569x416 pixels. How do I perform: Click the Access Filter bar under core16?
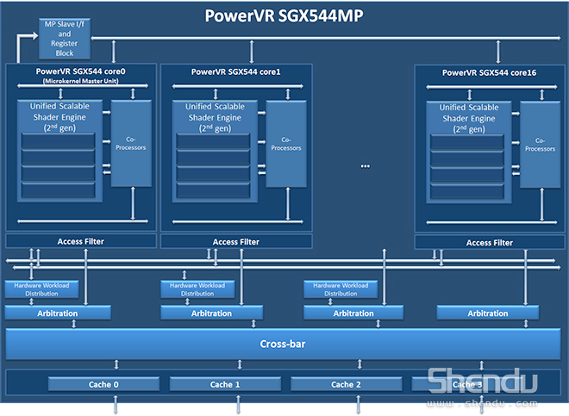[x=490, y=243]
